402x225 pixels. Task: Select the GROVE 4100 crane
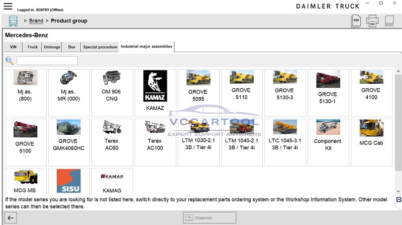[x=372, y=93]
